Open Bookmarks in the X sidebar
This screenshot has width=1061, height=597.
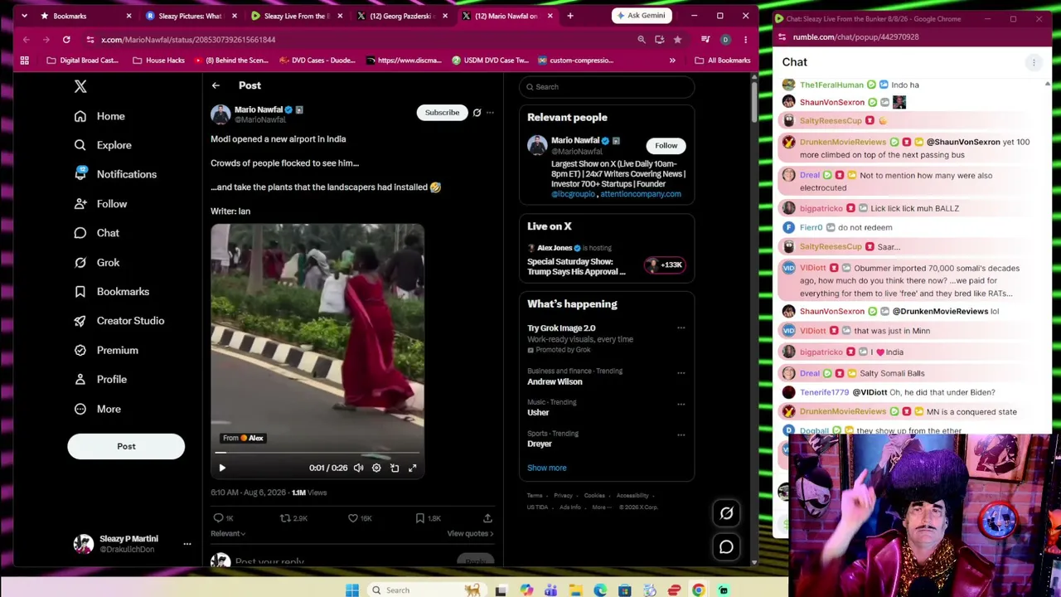112,291
